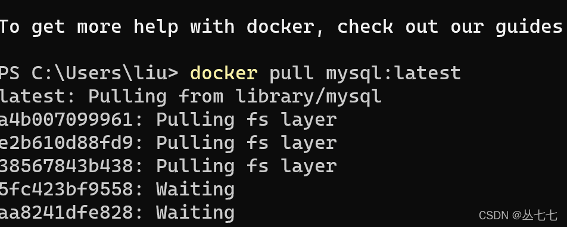Select layer ID aa8241dfe828

pos(66,212)
